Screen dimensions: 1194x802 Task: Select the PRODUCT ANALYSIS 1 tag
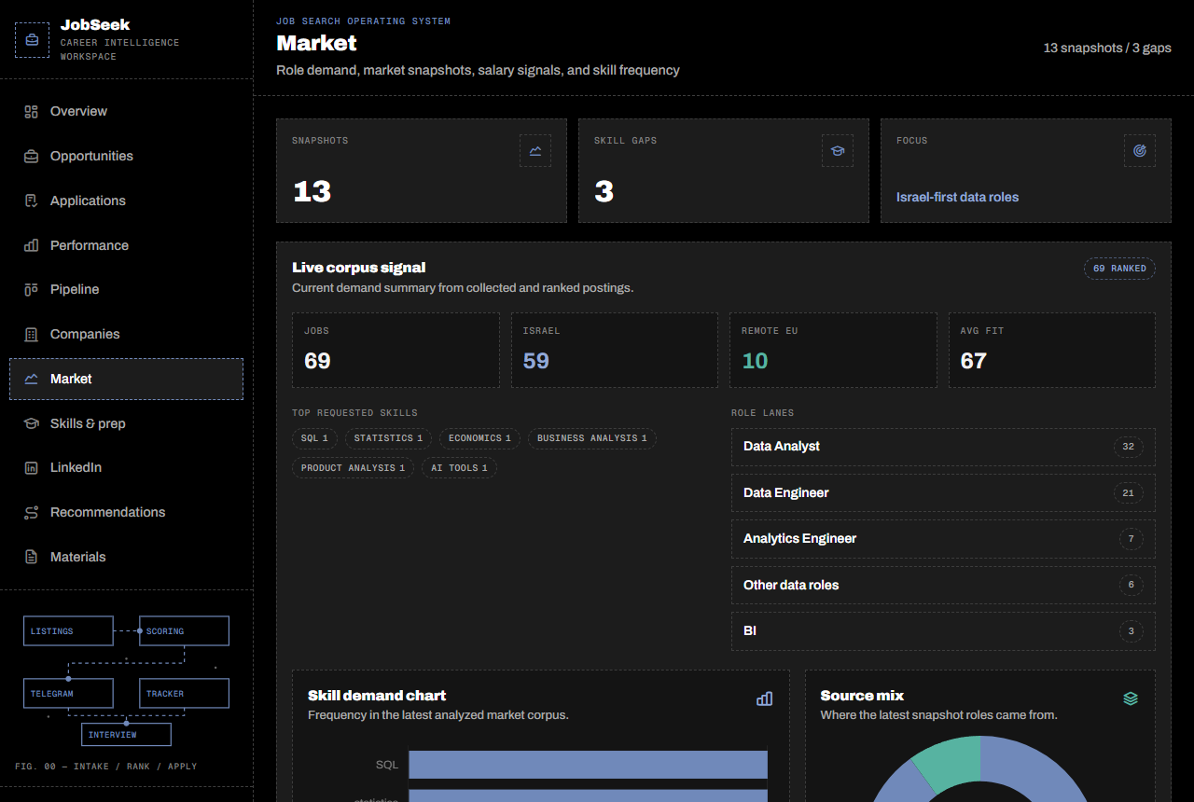pyautogui.click(x=353, y=468)
